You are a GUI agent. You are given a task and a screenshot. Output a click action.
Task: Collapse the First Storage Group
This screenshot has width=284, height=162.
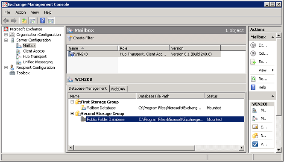[x=72, y=102]
